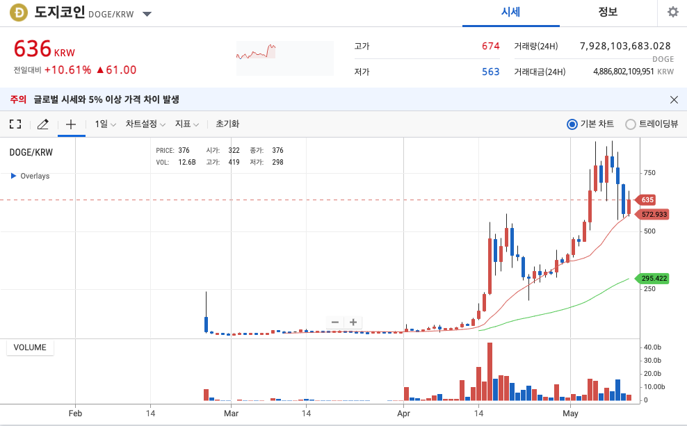This screenshot has width=687, height=426.
Task: Select the crosshair tool
Action: 71,124
